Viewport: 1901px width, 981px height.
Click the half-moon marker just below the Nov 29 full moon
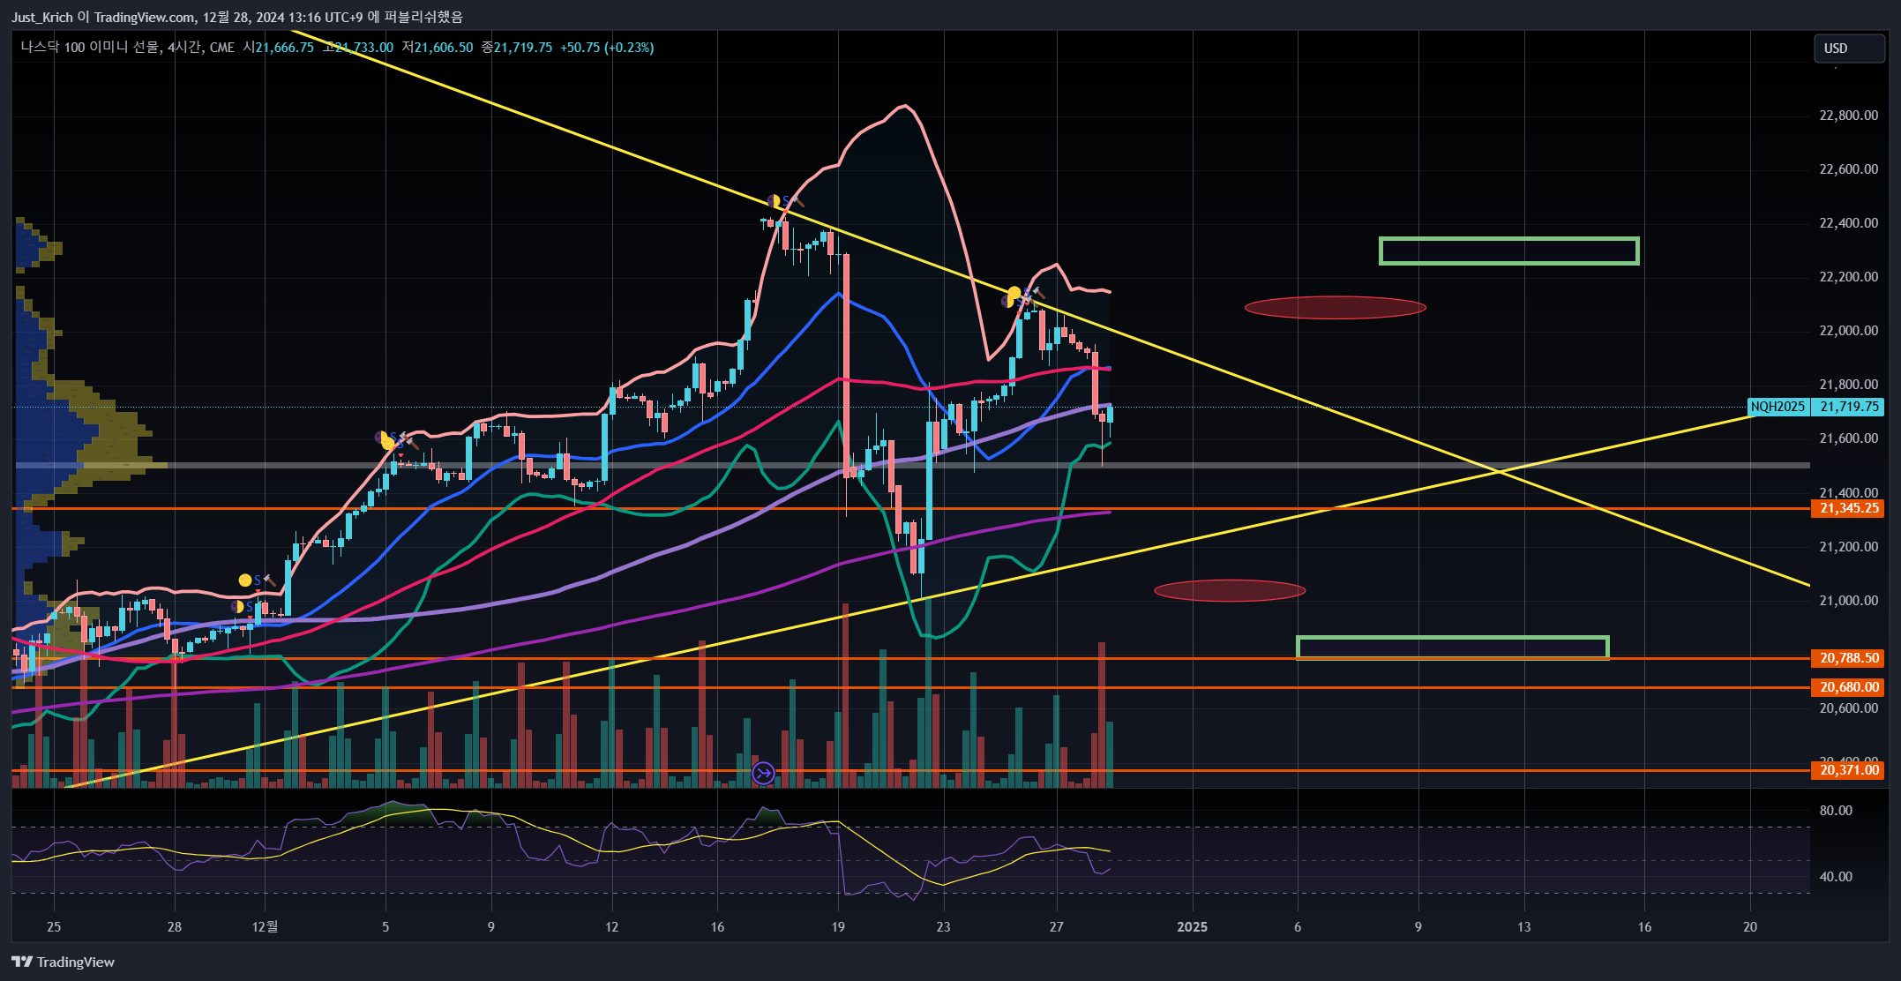tap(236, 607)
